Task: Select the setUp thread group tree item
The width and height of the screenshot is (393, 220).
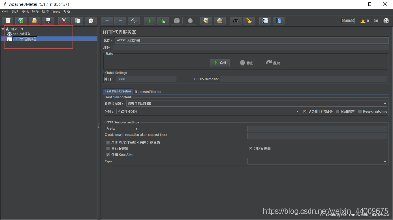Action: click(x=22, y=34)
